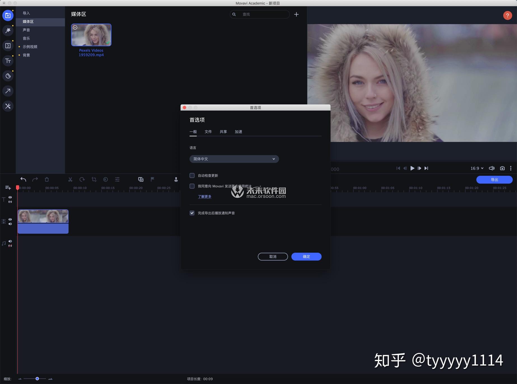Toggle title track link icon

tap(10, 202)
